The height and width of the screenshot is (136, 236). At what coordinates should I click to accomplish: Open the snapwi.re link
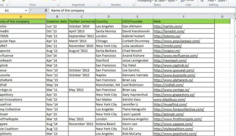click(167, 51)
